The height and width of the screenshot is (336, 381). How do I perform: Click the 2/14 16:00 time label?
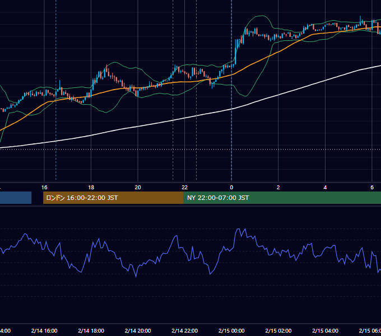[44, 330]
